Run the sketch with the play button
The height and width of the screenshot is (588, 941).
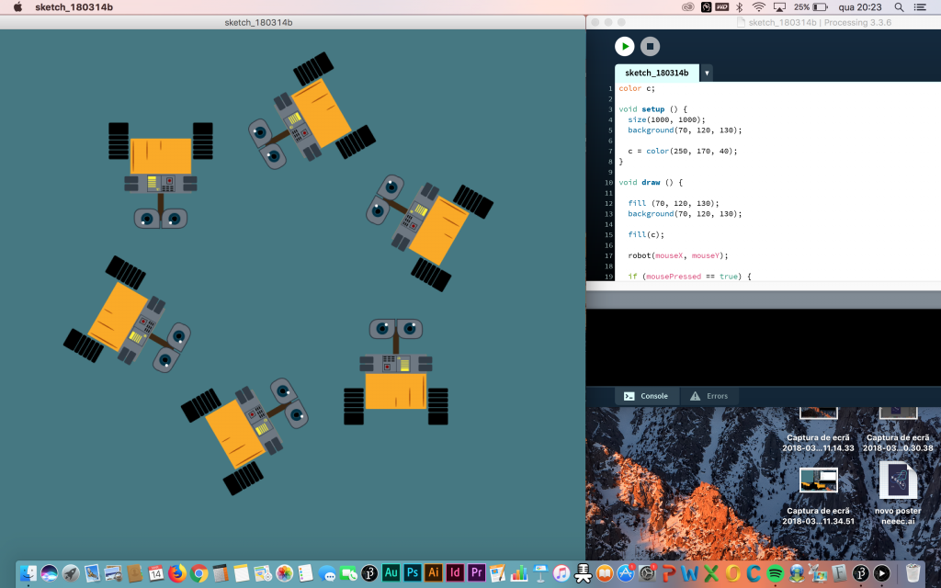point(624,46)
